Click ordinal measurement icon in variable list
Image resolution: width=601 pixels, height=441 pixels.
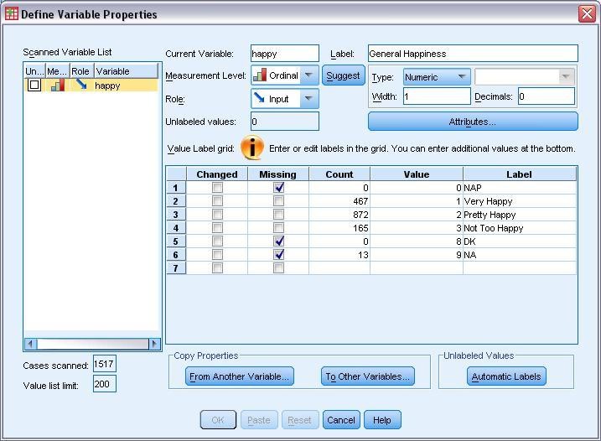[x=57, y=86]
